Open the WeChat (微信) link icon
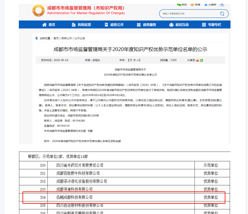 pos(179,5)
